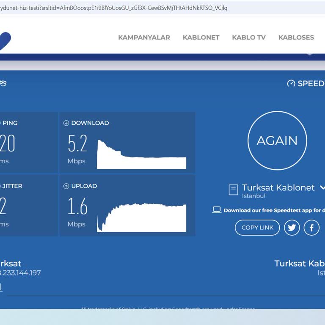Click the Download our free Speedtest app link
Viewport: 325px width, 325px height.
click(x=274, y=210)
